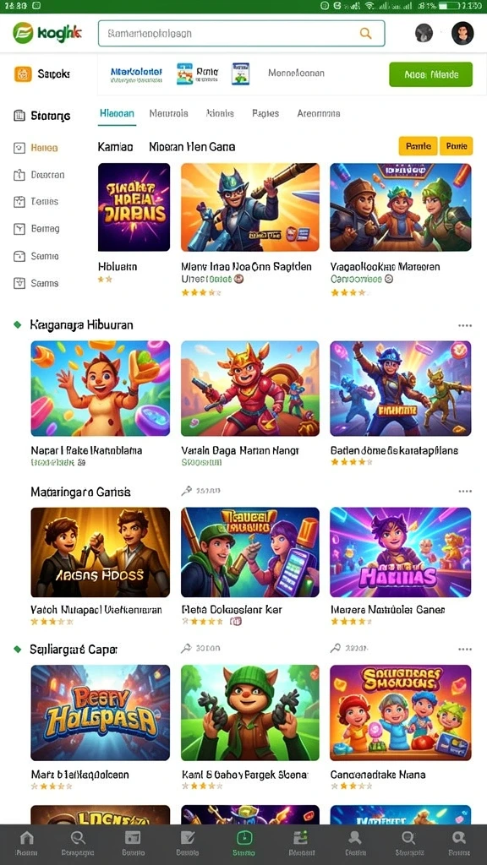Viewport: 487px width, 865px height.
Task: Open three-dot menu for Sajliargaat Capar section
Action: pyautogui.click(x=465, y=650)
